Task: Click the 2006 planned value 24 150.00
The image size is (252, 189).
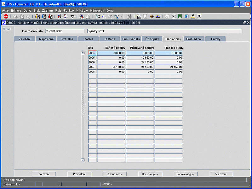Action: 140,62
